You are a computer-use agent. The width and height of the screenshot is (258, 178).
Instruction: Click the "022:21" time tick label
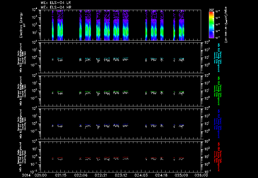[101, 175]
